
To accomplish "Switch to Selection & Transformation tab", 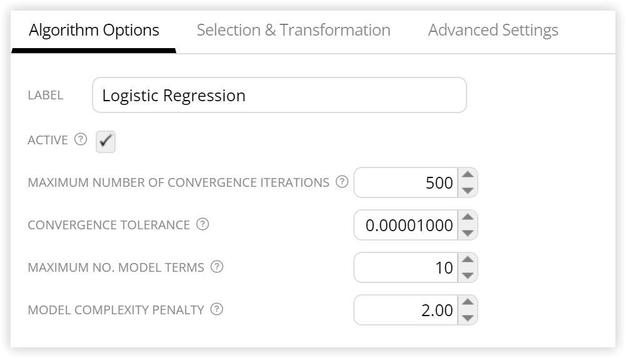I will (x=293, y=30).
